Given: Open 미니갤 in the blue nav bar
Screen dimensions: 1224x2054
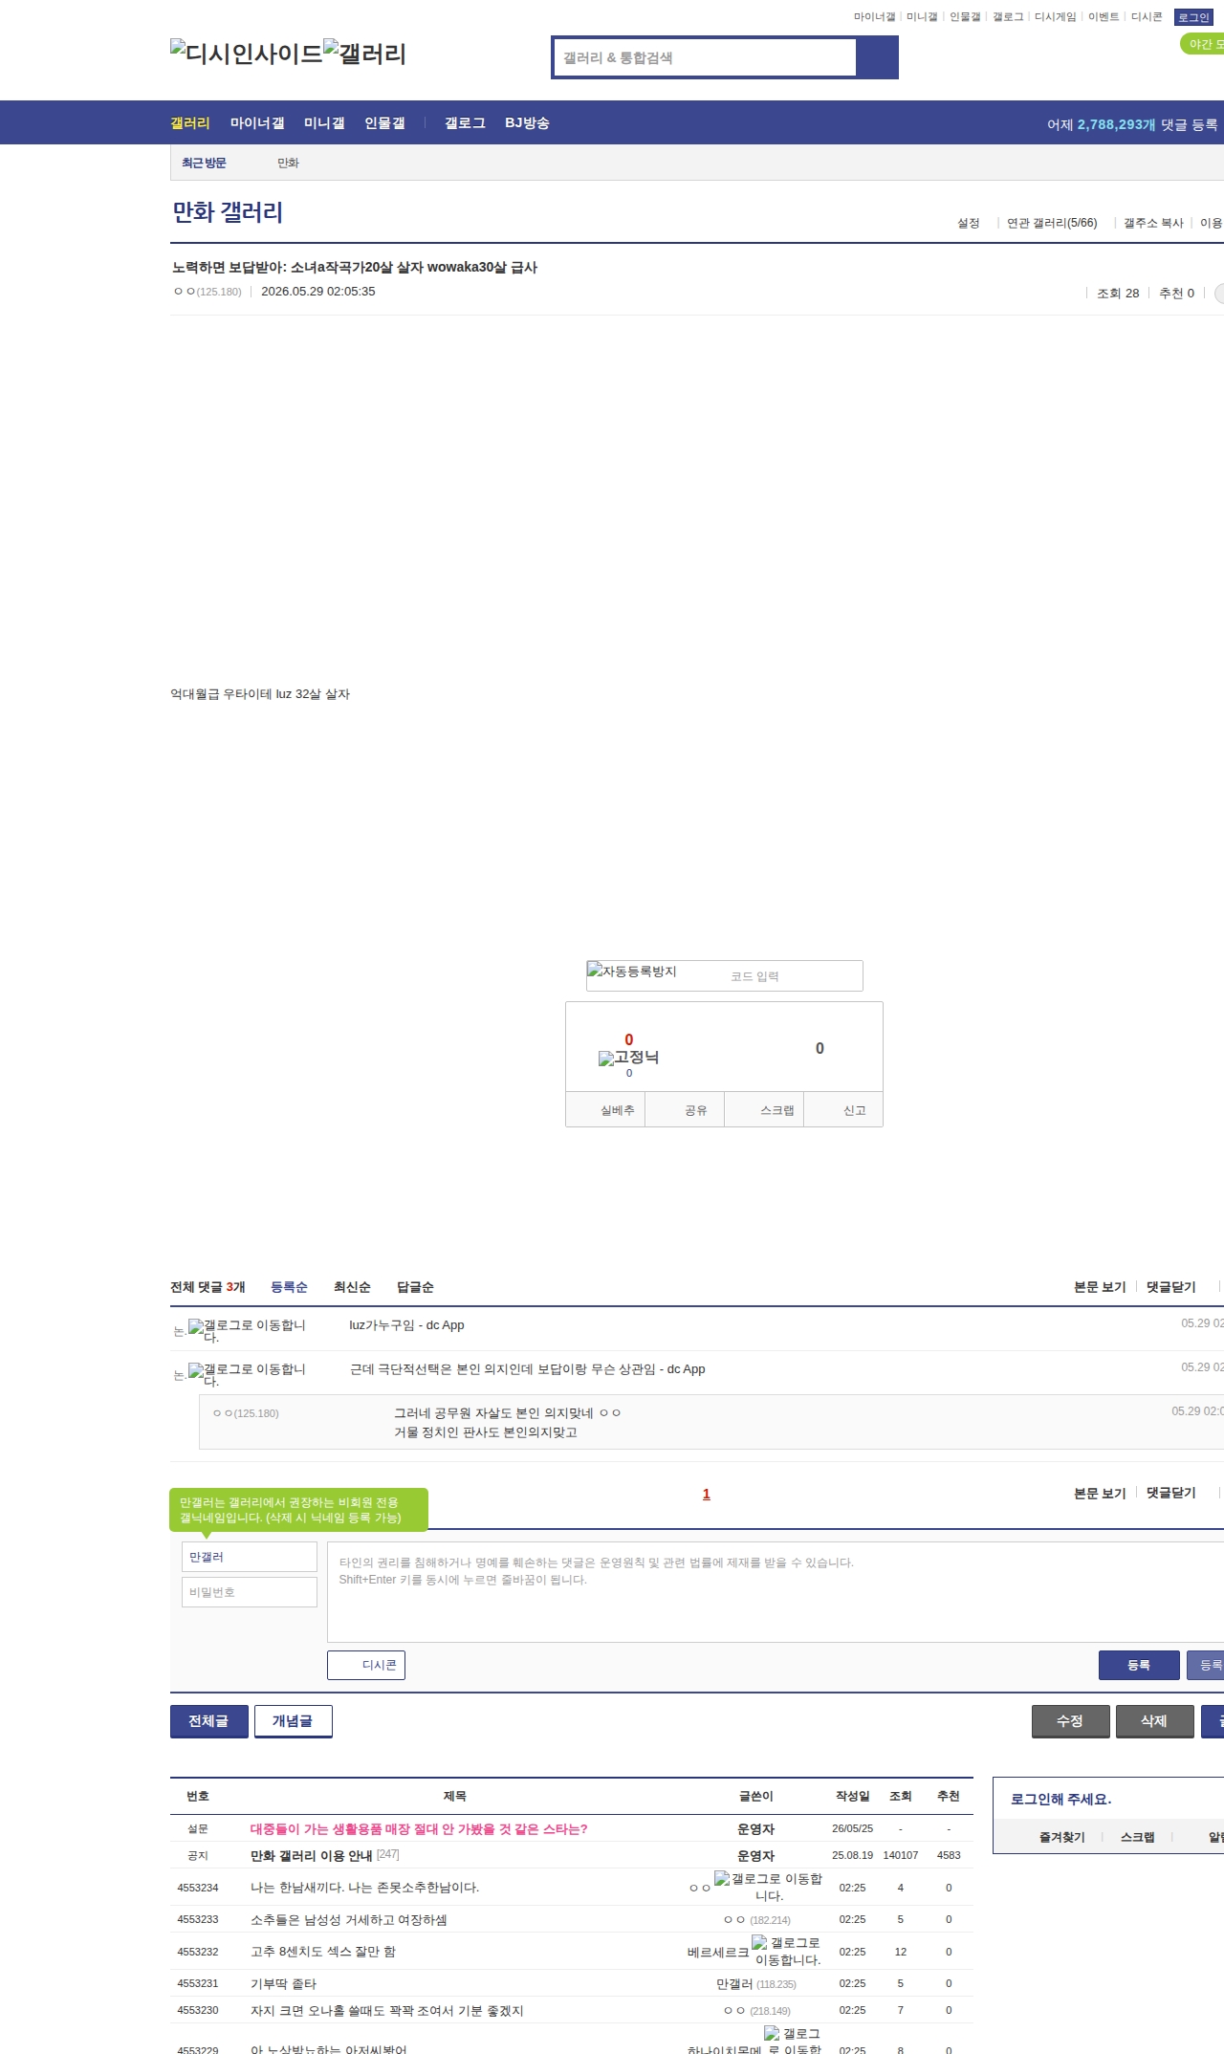Looking at the screenshot, I should pyautogui.click(x=324, y=123).
